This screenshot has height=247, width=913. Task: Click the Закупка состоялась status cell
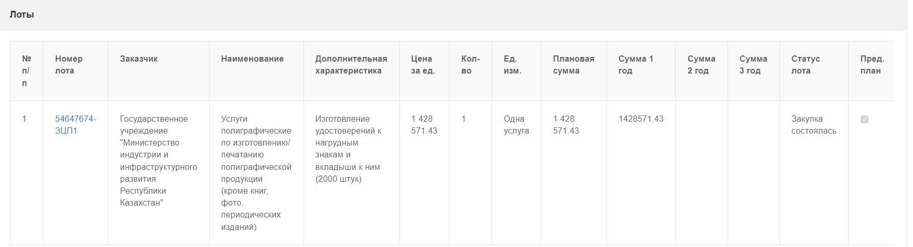tap(814, 125)
